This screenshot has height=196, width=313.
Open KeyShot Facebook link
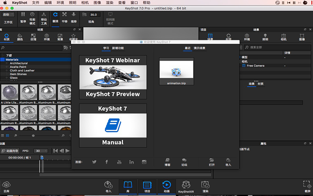coord(107,162)
